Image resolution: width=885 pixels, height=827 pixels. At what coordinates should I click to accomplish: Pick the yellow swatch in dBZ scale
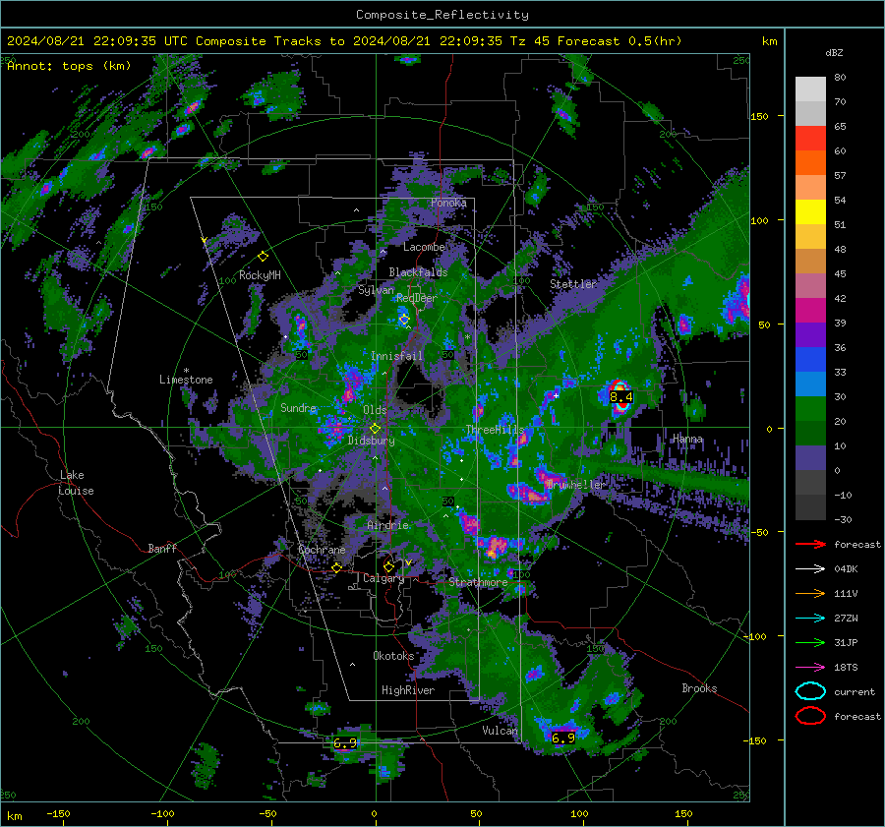point(810,212)
